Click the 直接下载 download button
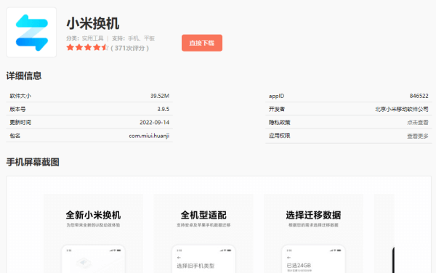Image resolution: width=436 pixels, height=273 pixels. (x=202, y=43)
